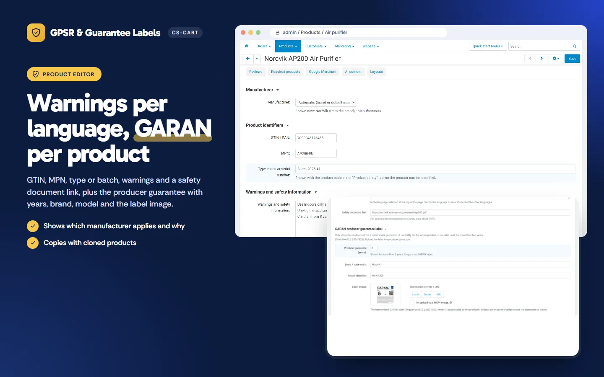Collapse Warnings and safety information section
This screenshot has height=377, width=604.
click(x=281, y=192)
